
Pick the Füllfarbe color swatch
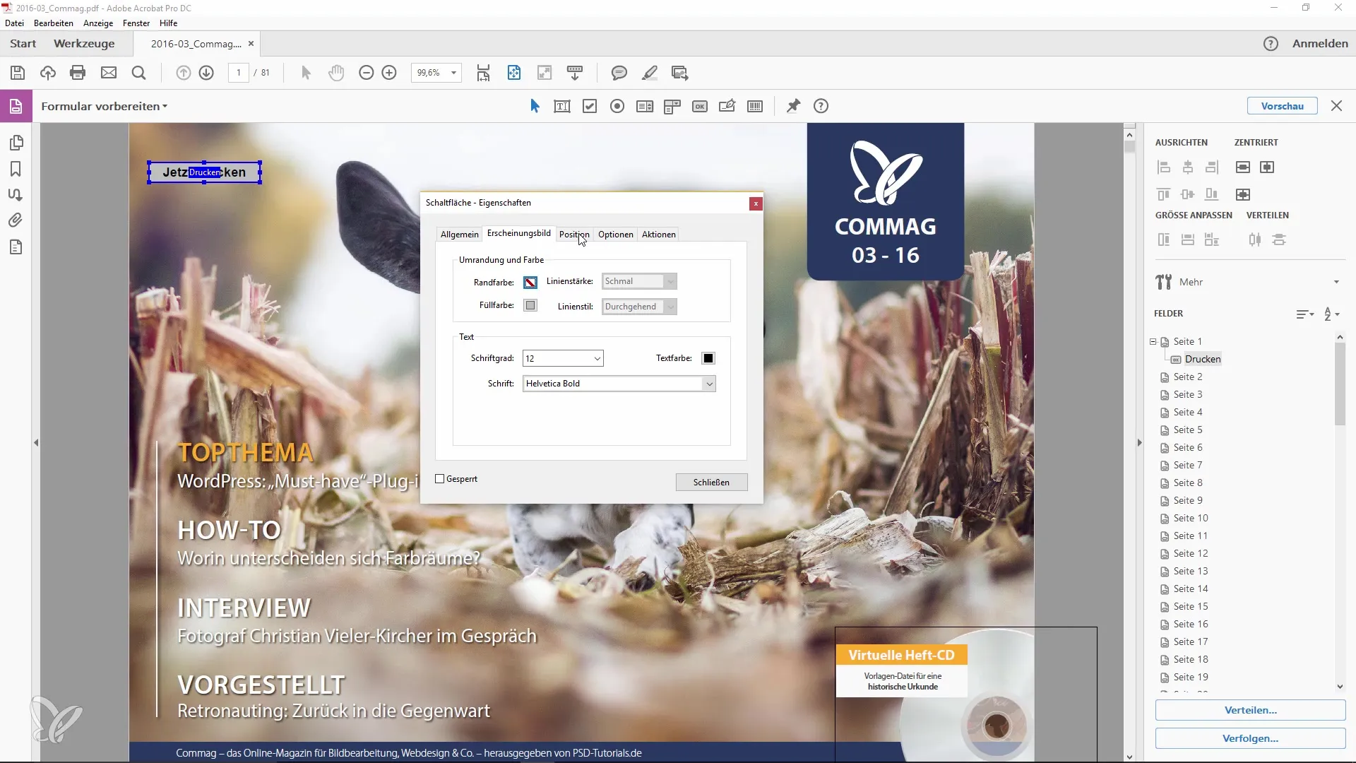530,306
